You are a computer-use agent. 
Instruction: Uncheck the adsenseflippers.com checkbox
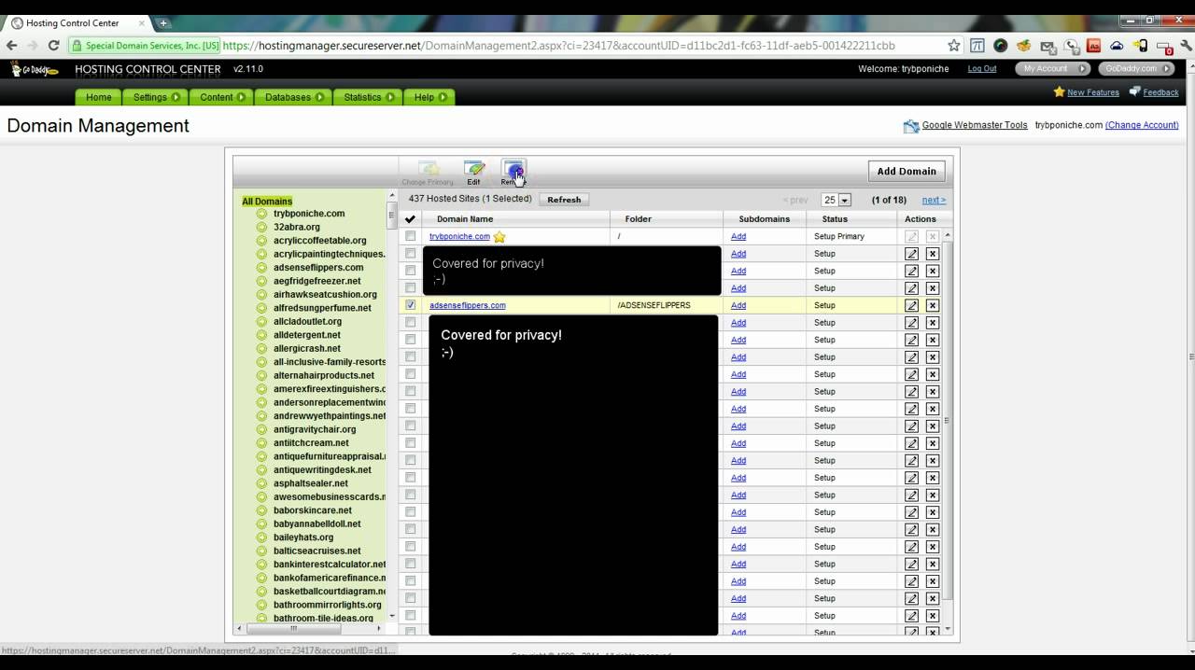pos(410,305)
